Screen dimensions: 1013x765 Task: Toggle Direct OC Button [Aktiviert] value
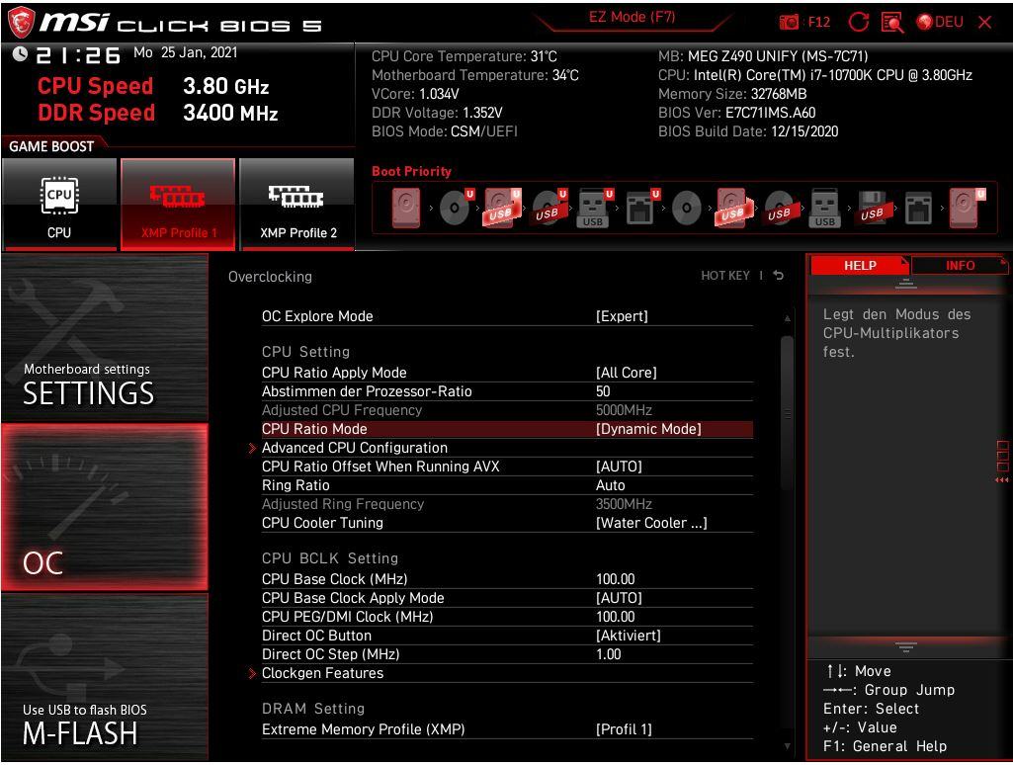coord(628,636)
